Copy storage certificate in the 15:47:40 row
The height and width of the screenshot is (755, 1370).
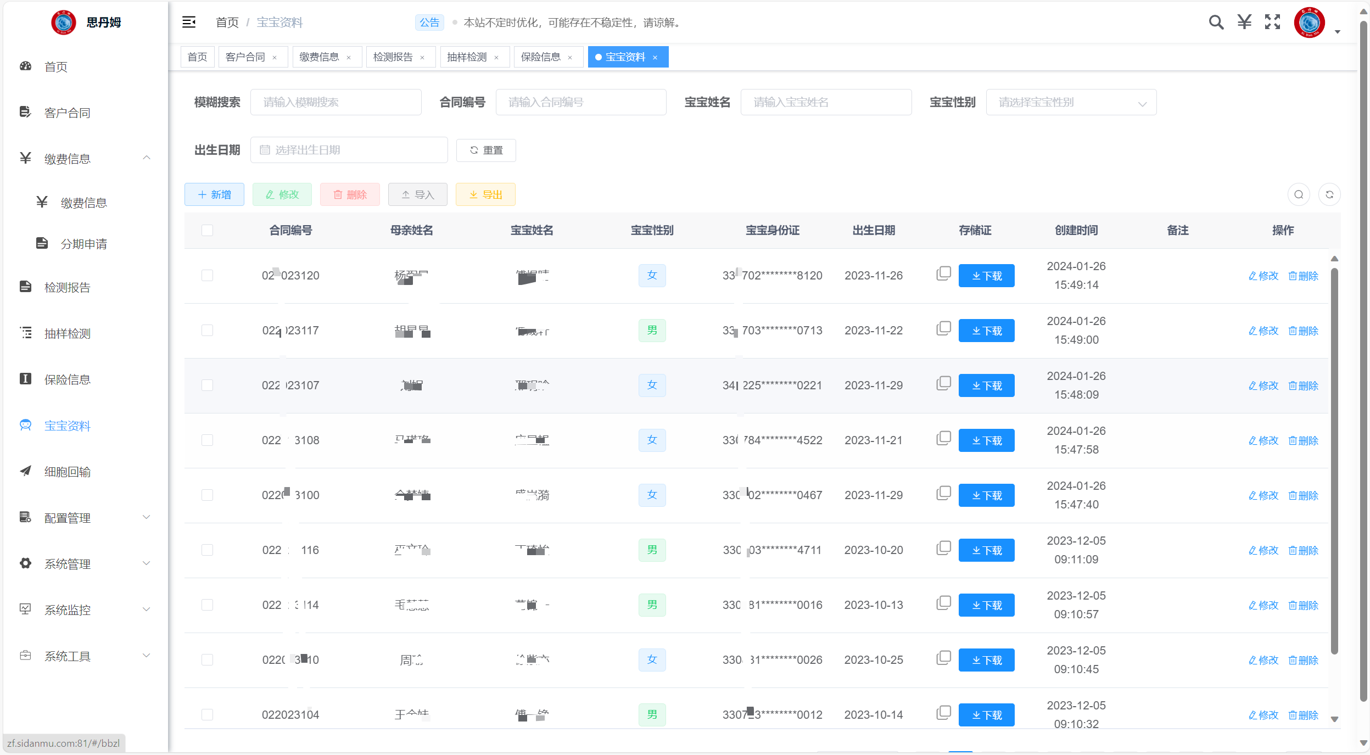(x=944, y=493)
